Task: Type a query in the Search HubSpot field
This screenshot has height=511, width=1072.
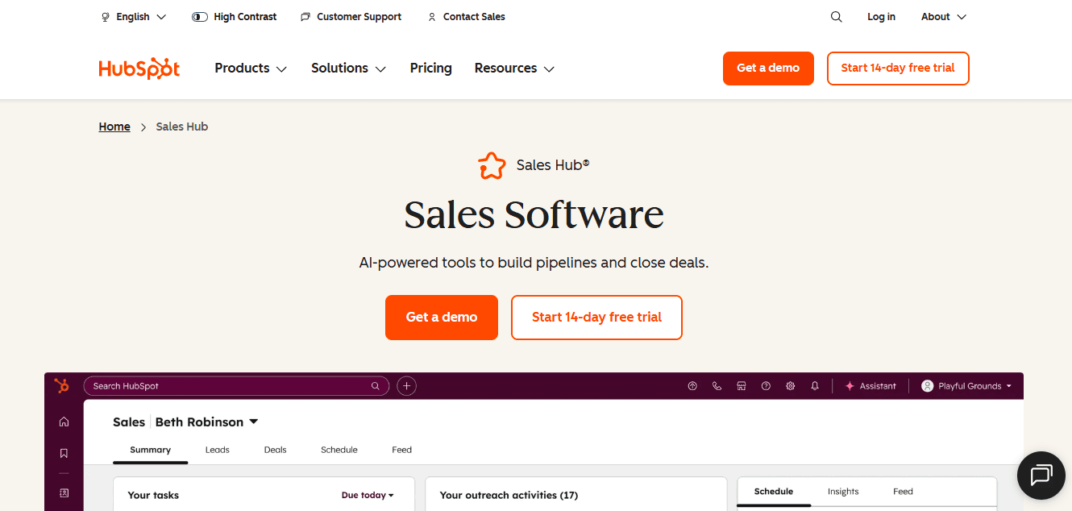Action: point(234,385)
